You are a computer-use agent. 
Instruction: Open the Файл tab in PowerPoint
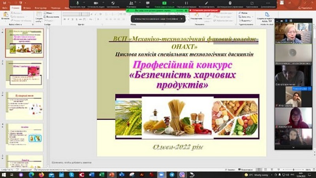pyautogui.click(x=5, y=8)
